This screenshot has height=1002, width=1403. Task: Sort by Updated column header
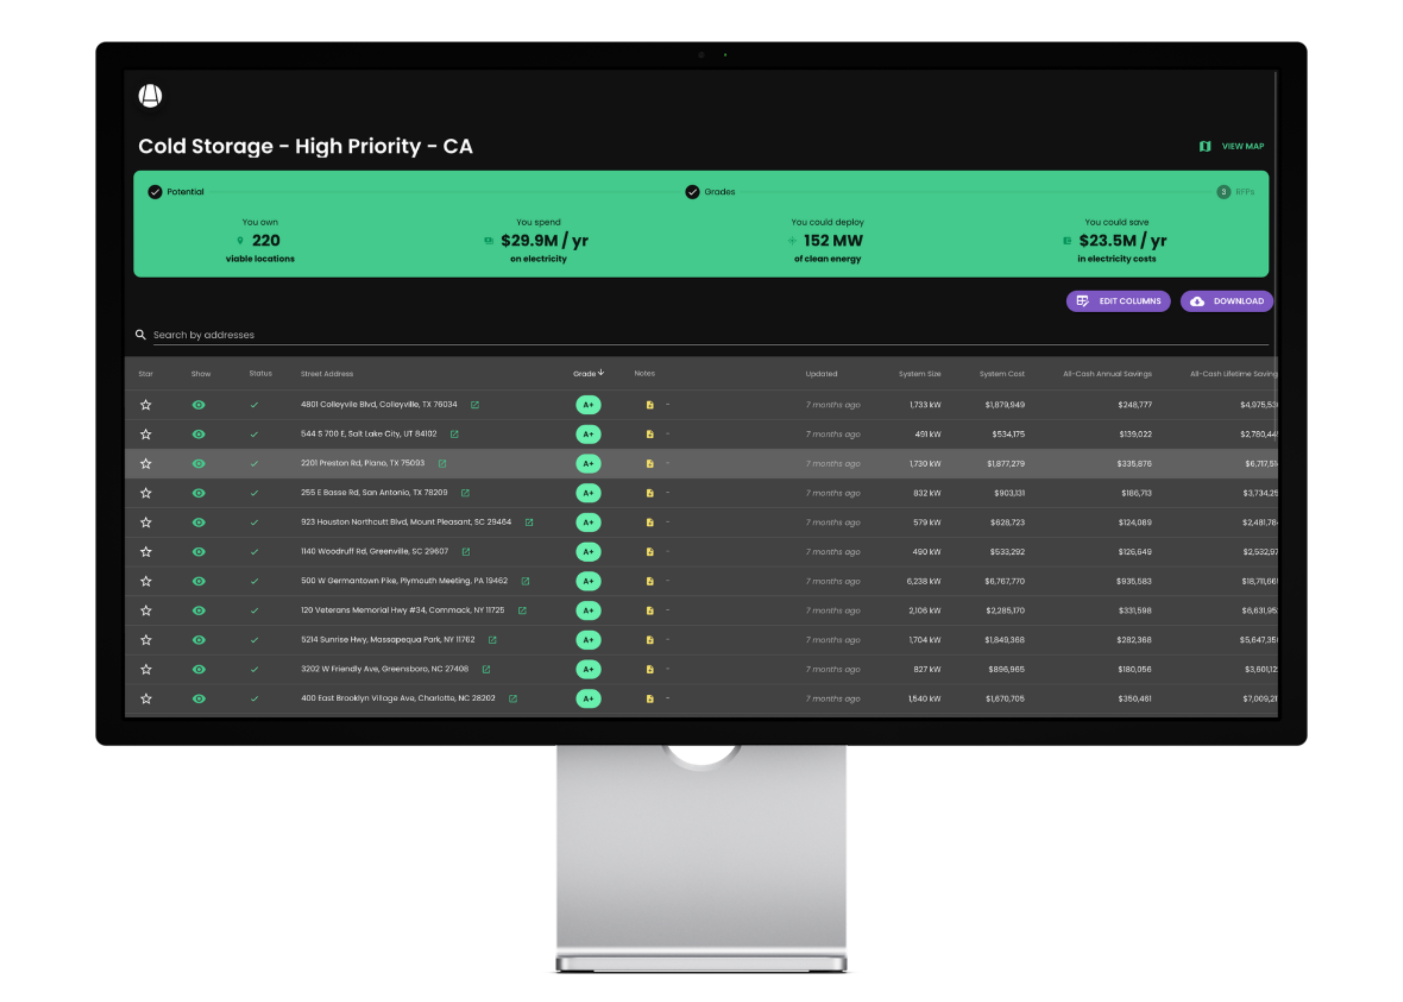821,374
